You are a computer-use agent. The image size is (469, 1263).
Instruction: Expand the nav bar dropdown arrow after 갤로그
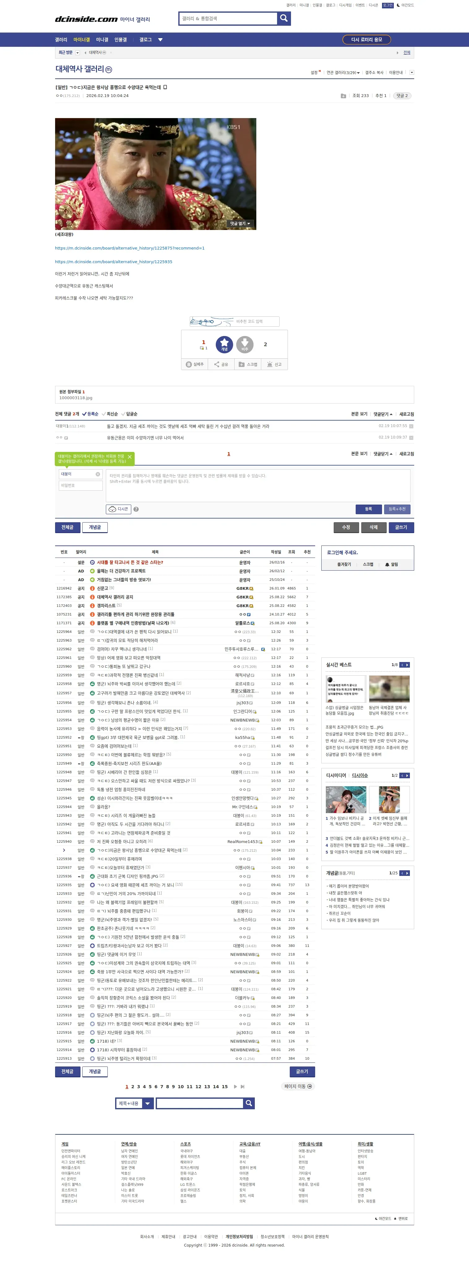[160, 40]
